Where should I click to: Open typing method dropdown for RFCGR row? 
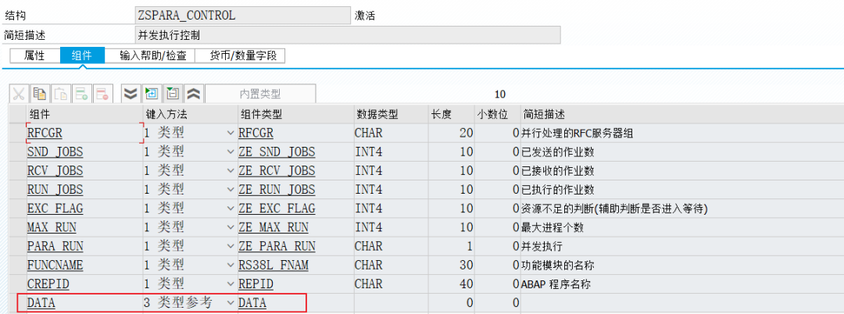tap(231, 133)
